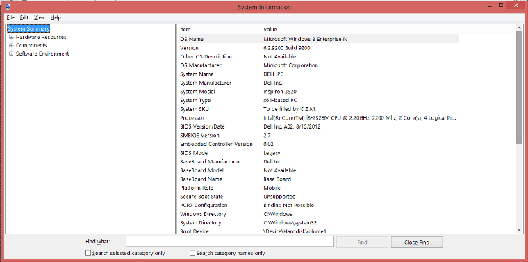Select the PCR7 Configuration row
This screenshot has height=262, width=528.
coord(318,206)
